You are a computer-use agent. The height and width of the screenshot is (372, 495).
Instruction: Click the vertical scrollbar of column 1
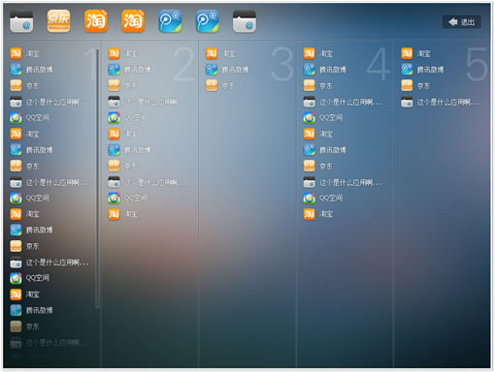tap(97, 178)
